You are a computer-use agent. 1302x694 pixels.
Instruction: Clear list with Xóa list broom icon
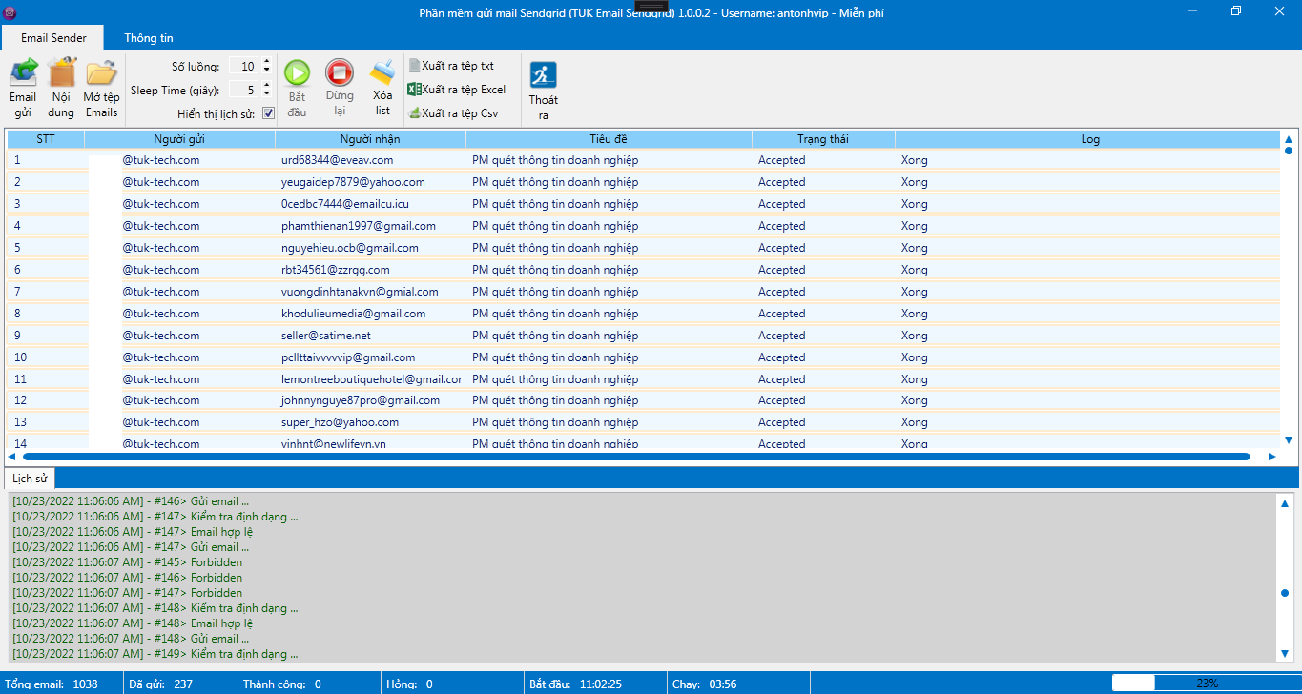(x=382, y=88)
